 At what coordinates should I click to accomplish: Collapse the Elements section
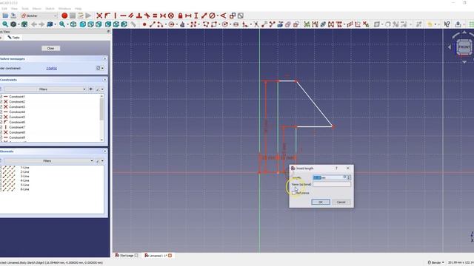pos(105,151)
